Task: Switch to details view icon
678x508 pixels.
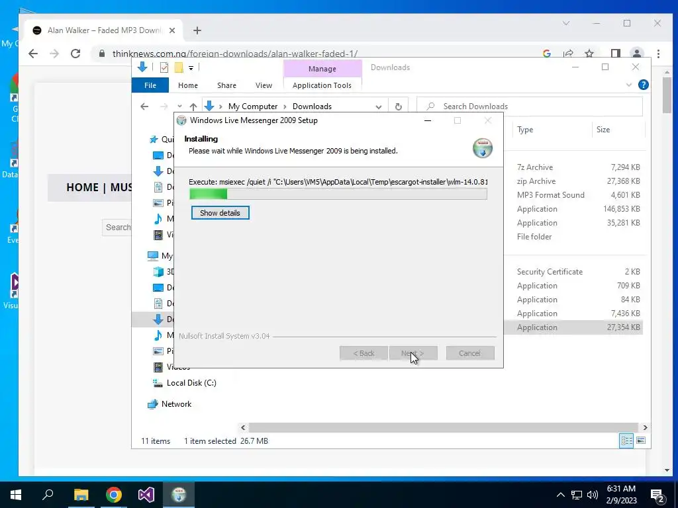Action: click(x=626, y=441)
